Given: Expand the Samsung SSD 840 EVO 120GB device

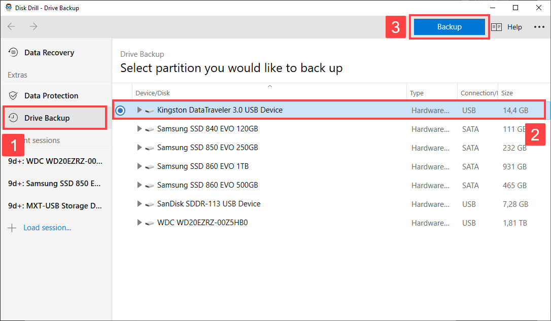Looking at the screenshot, I should pyautogui.click(x=139, y=128).
